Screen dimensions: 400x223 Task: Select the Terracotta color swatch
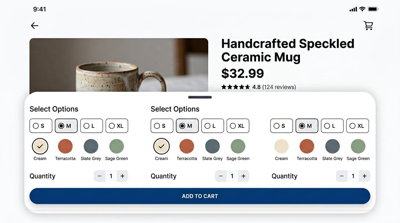(x=65, y=146)
